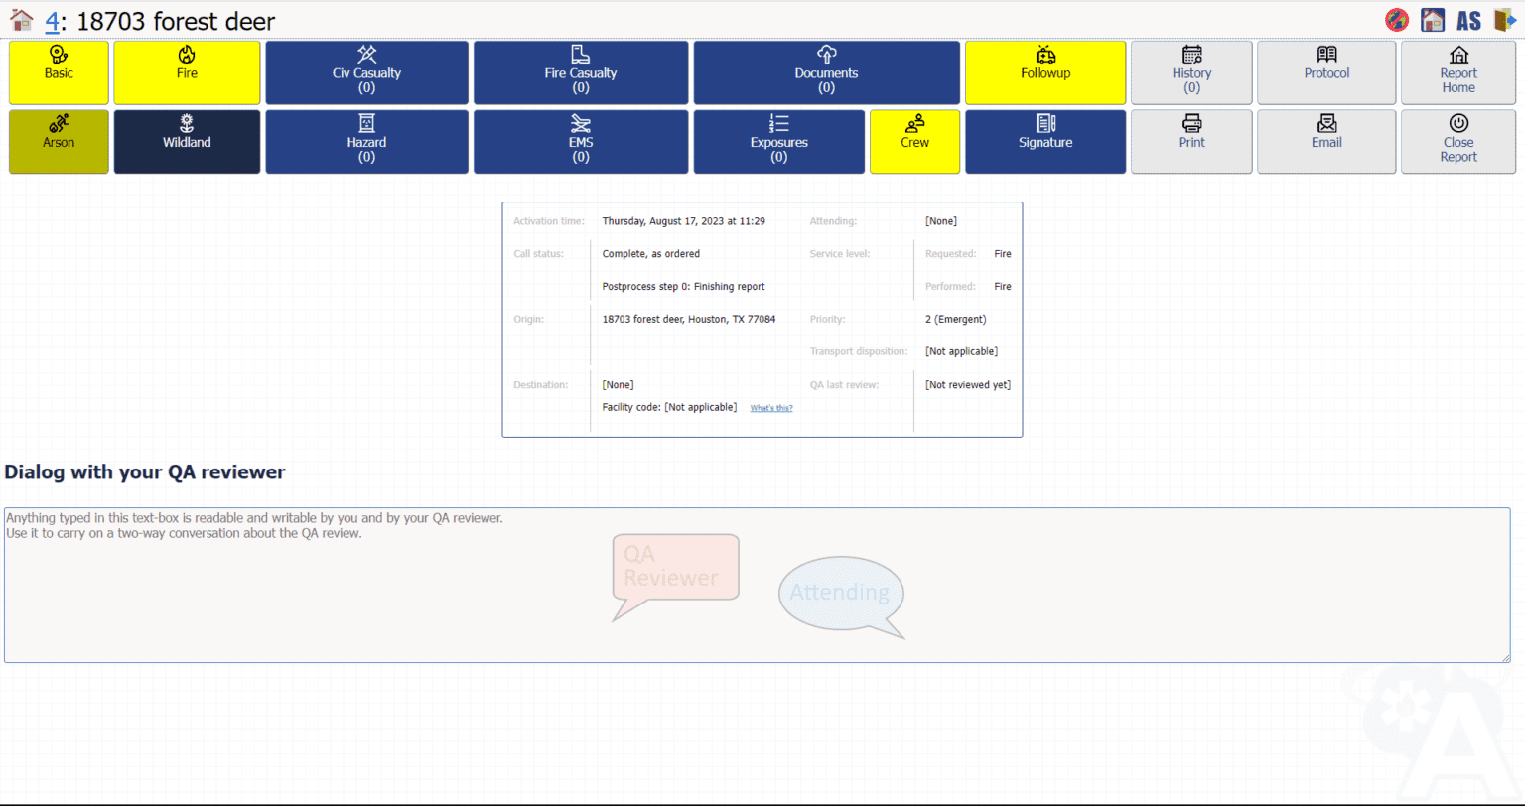Email the report using the envelope icon
This screenshot has width=1525, height=806.
coord(1325,141)
